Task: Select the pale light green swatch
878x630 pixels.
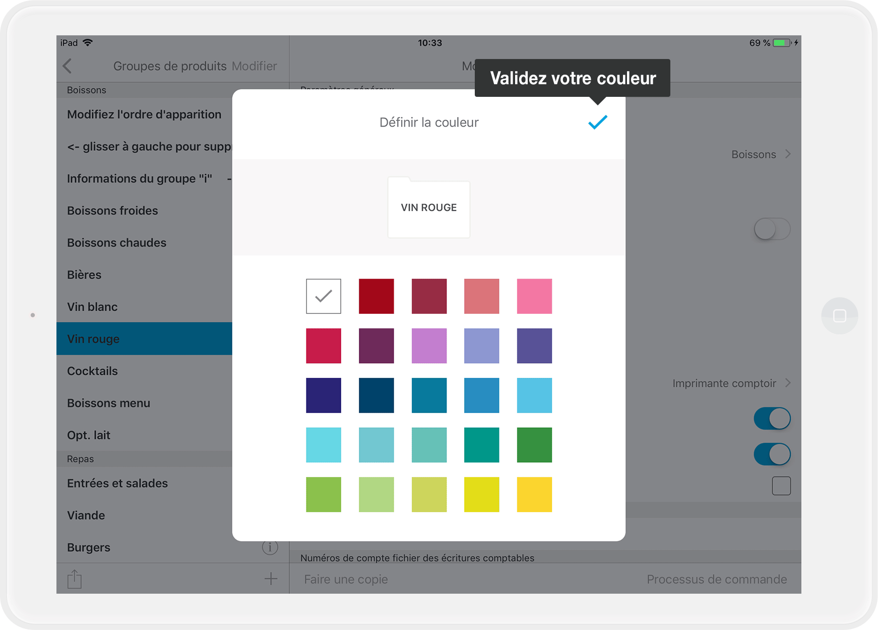Action: [x=377, y=494]
